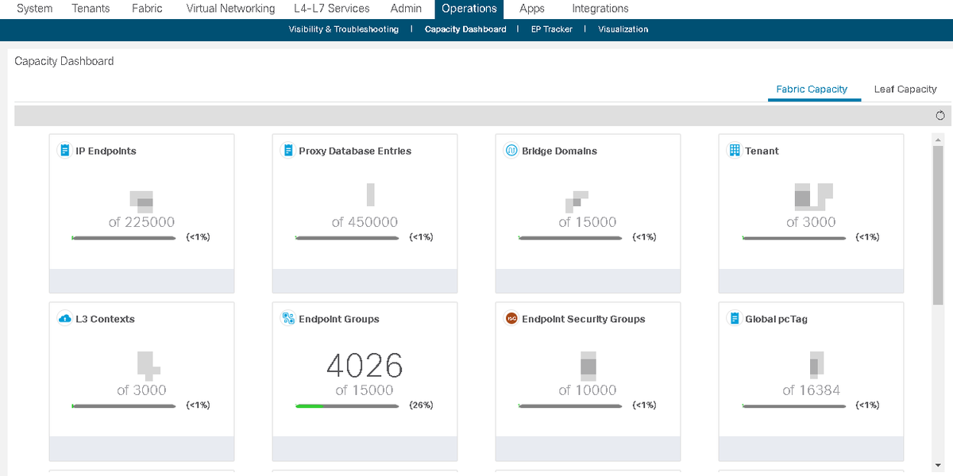Click the Endpoint Security Groups card title

[583, 319]
